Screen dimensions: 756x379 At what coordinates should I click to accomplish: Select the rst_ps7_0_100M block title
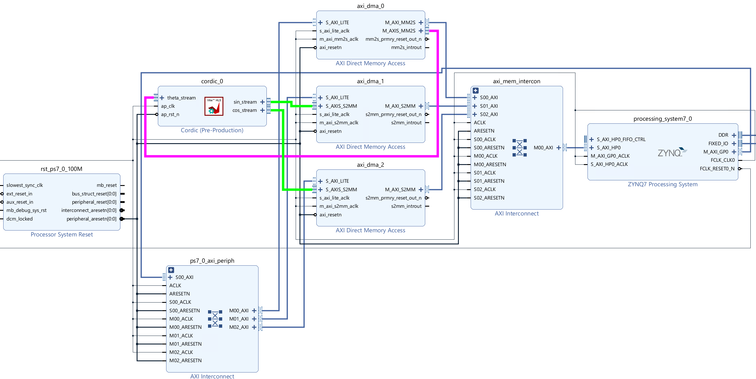pyautogui.click(x=61, y=169)
